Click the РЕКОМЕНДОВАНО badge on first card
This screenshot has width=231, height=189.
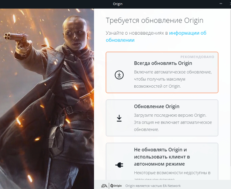(x=197, y=57)
